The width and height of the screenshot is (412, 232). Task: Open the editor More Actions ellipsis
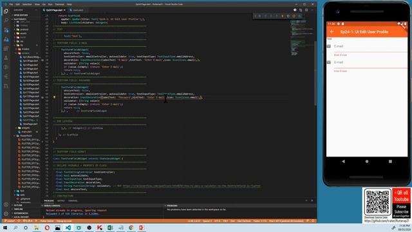click(x=312, y=10)
